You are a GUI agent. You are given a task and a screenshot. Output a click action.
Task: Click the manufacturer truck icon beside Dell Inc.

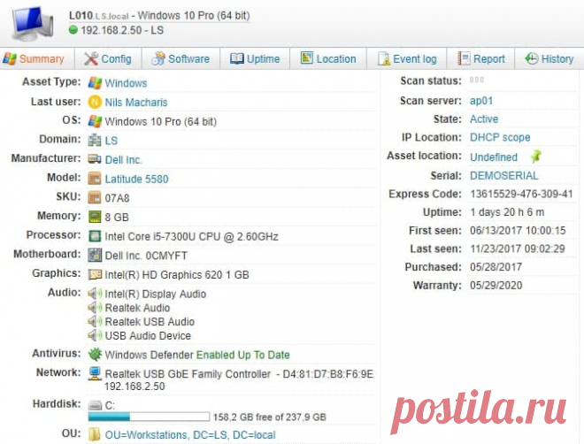[95, 159]
